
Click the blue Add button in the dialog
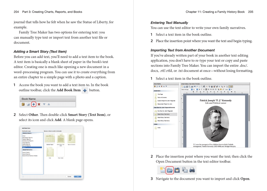(78, 176)
